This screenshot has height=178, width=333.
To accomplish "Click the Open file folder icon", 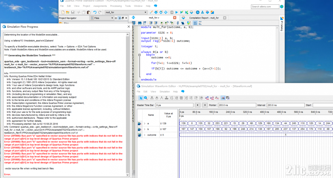I will pos(68,13).
